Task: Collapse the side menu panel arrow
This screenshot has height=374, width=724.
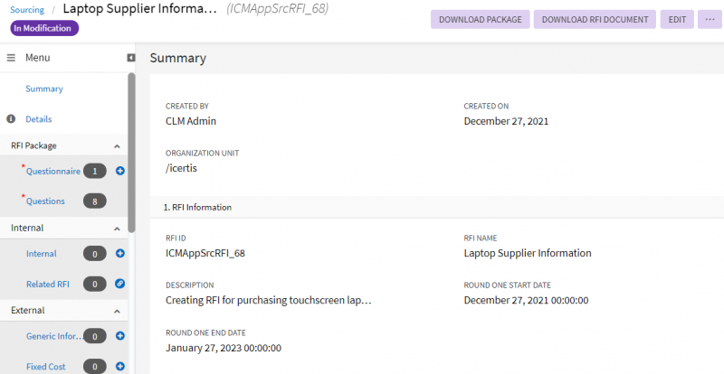Action: pyautogui.click(x=131, y=58)
